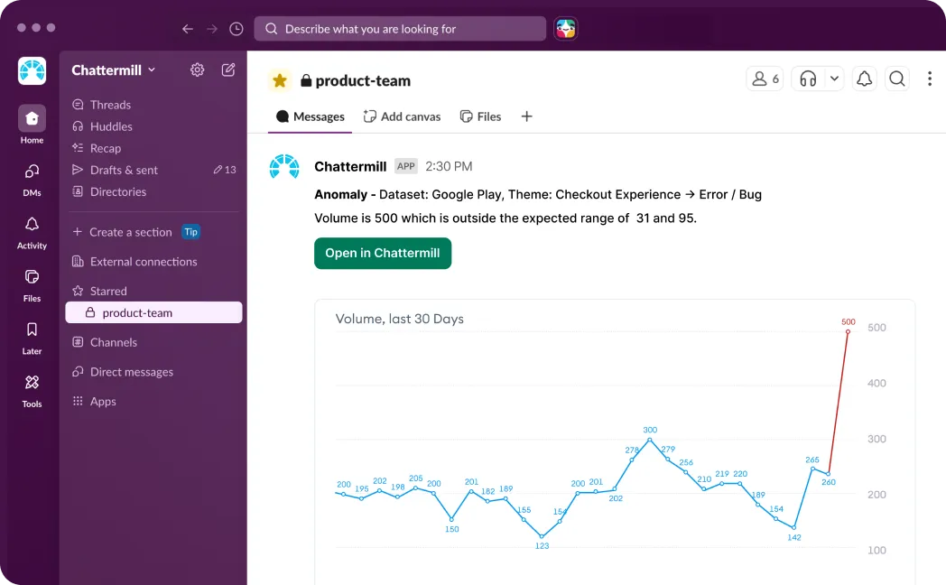Image resolution: width=946 pixels, height=585 pixels.
Task: Navigate back with the left arrow
Action: 188,29
